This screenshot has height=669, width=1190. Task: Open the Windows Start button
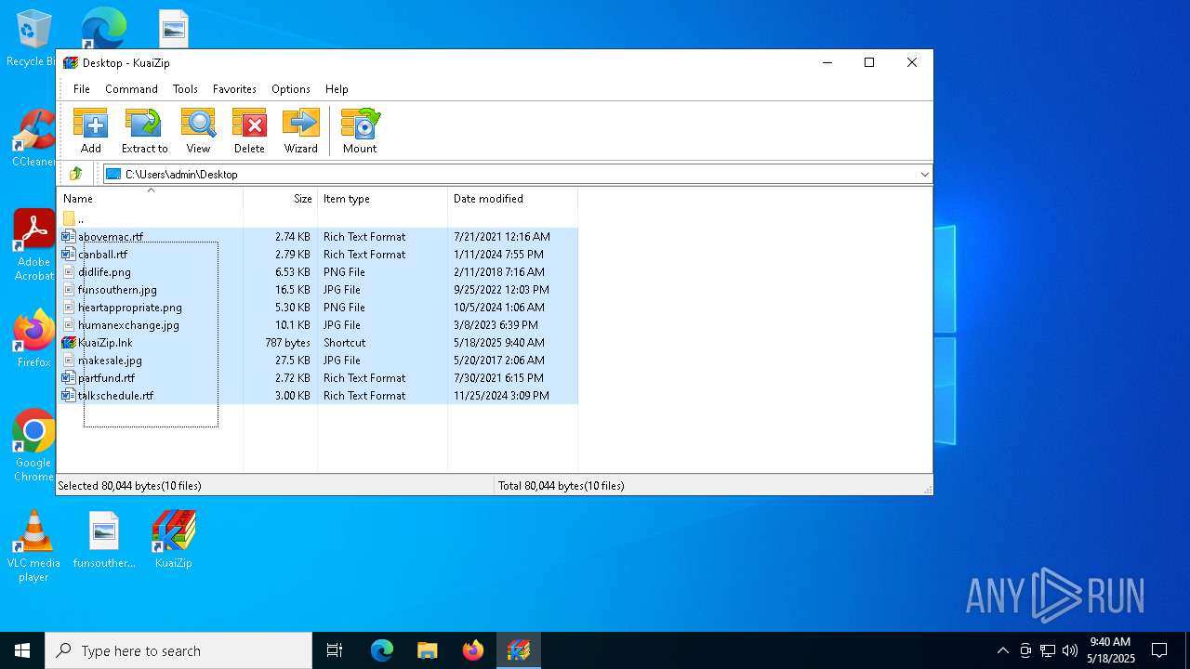(x=22, y=650)
